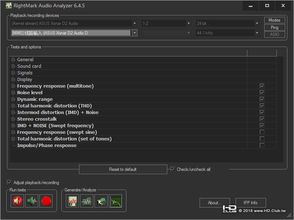
Task: Expand the Display options node
Action: tap(13, 79)
